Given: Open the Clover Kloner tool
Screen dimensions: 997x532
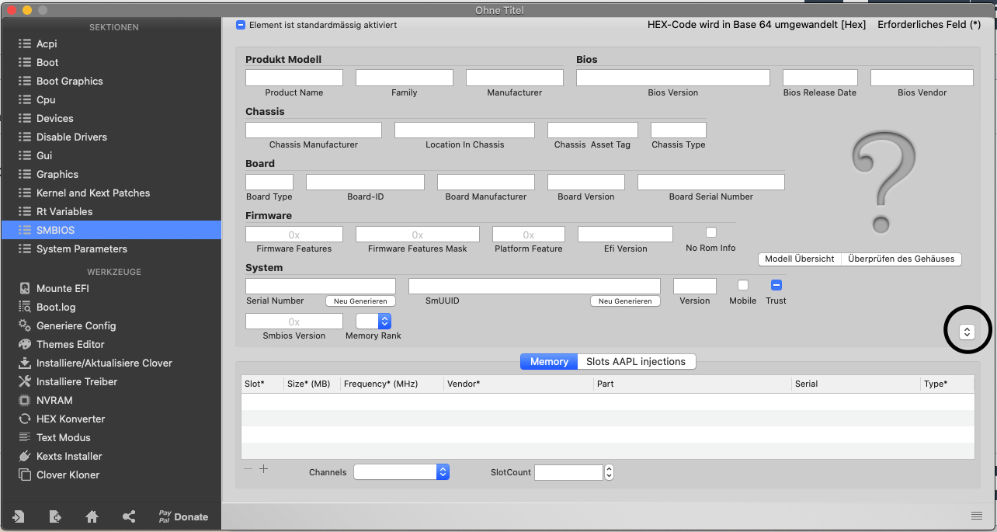Looking at the screenshot, I should point(68,475).
